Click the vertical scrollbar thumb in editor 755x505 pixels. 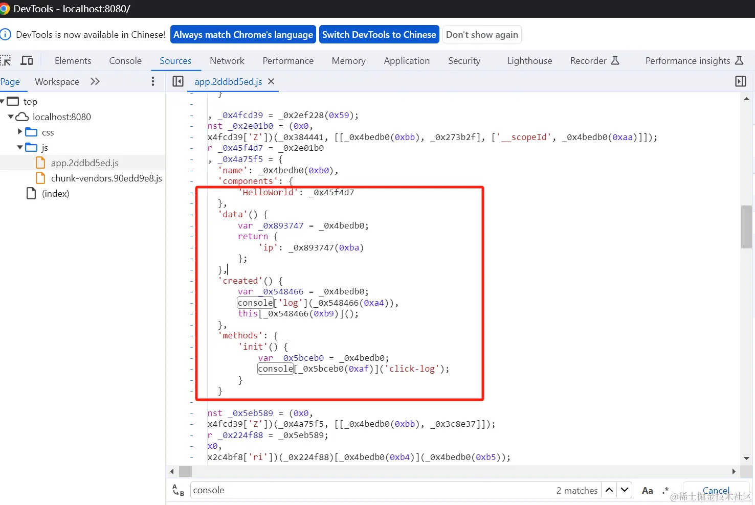tap(746, 227)
